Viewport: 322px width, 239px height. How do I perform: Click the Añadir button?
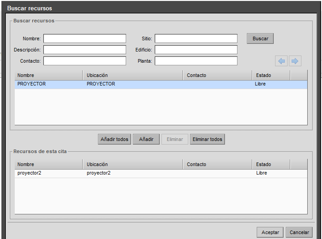click(146, 139)
